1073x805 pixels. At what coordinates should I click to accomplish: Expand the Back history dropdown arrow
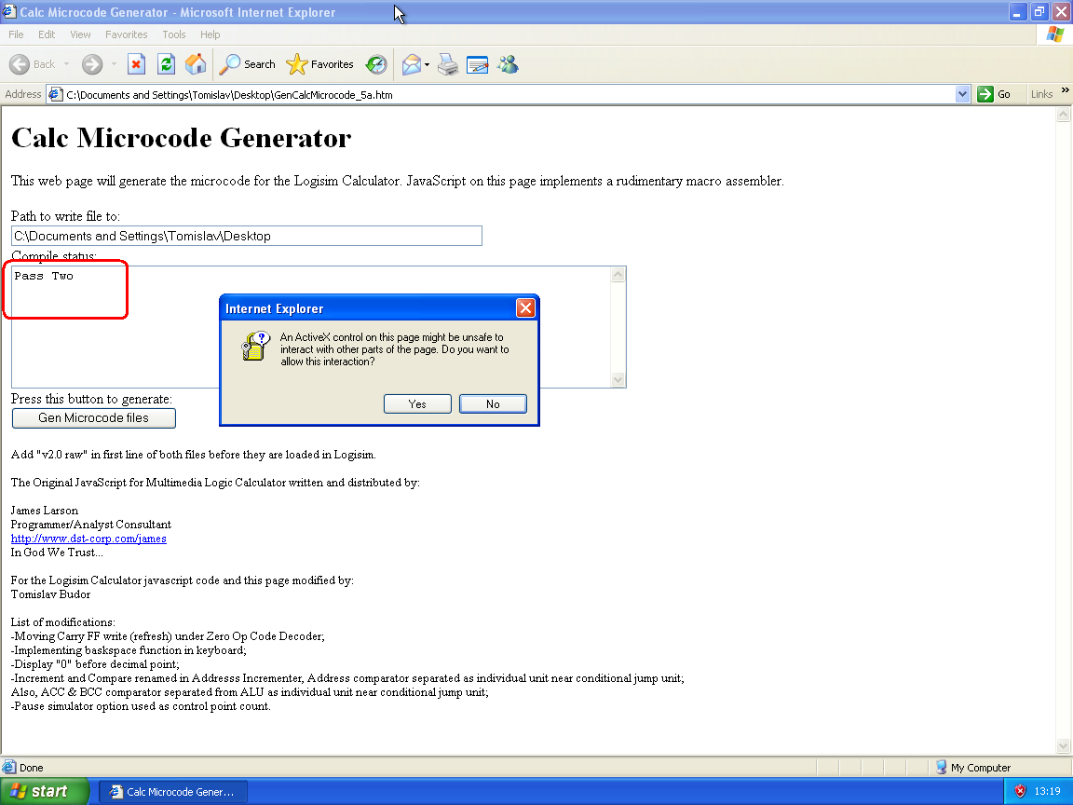66,64
